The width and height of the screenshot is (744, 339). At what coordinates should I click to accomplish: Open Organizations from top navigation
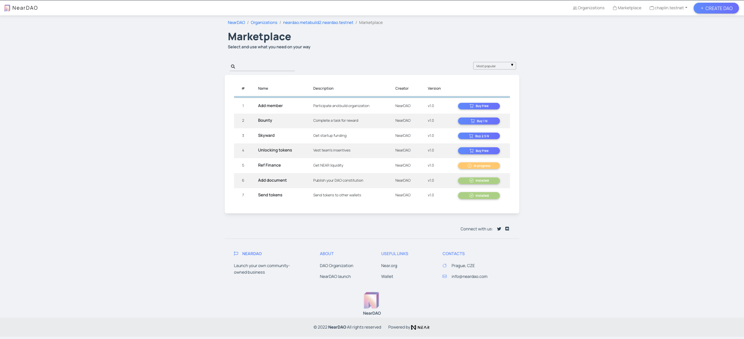589,8
